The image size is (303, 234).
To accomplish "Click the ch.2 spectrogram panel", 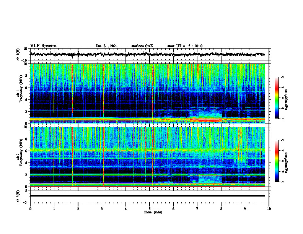I will tap(147, 157).
